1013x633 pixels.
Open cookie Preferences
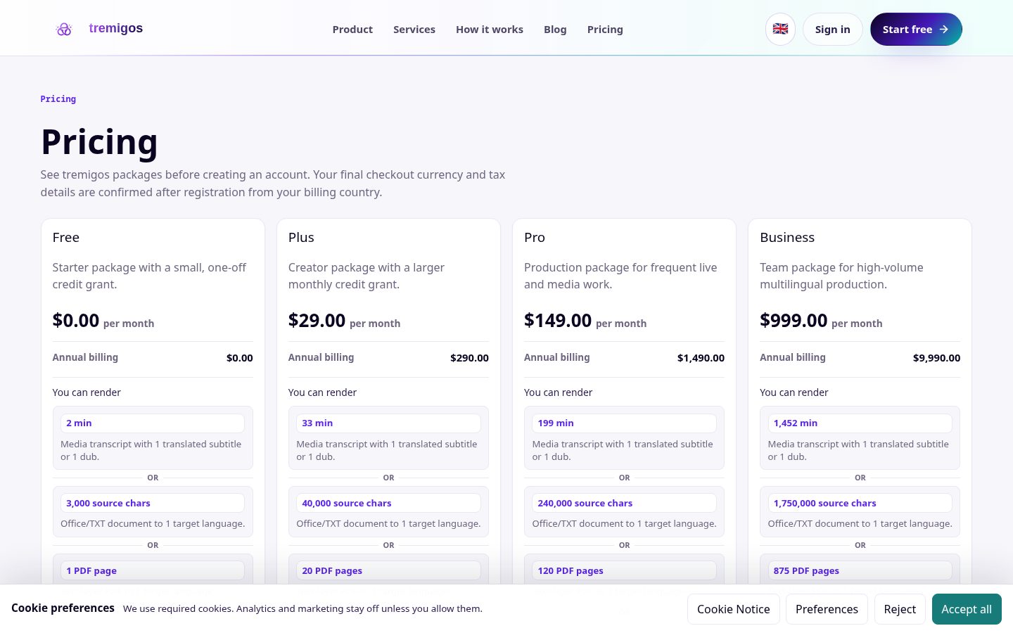tap(827, 609)
